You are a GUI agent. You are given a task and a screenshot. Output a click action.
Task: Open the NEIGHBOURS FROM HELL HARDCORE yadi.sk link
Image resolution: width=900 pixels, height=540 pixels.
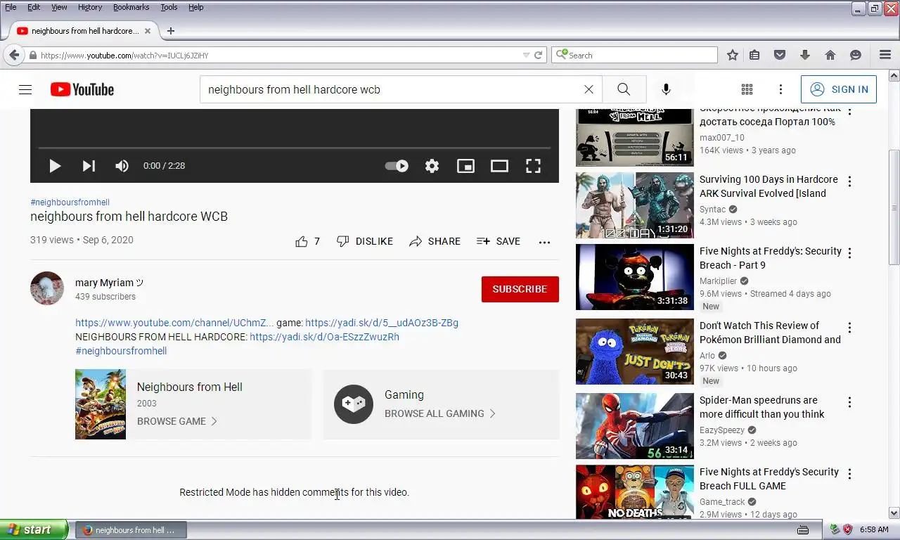pyautogui.click(x=324, y=337)
